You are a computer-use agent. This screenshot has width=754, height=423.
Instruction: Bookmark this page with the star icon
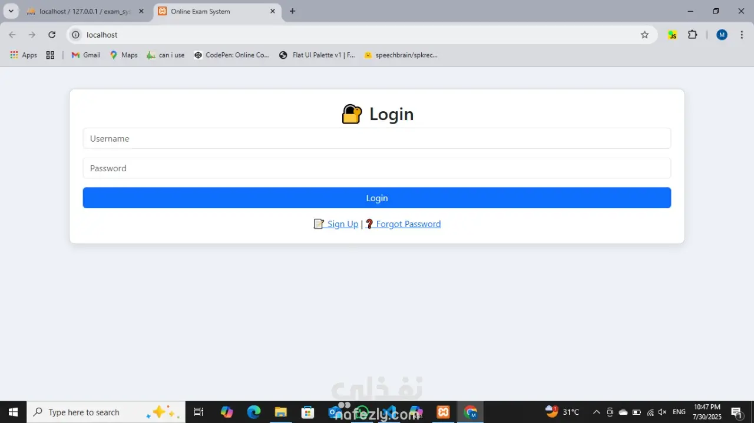tap(644, 35)
